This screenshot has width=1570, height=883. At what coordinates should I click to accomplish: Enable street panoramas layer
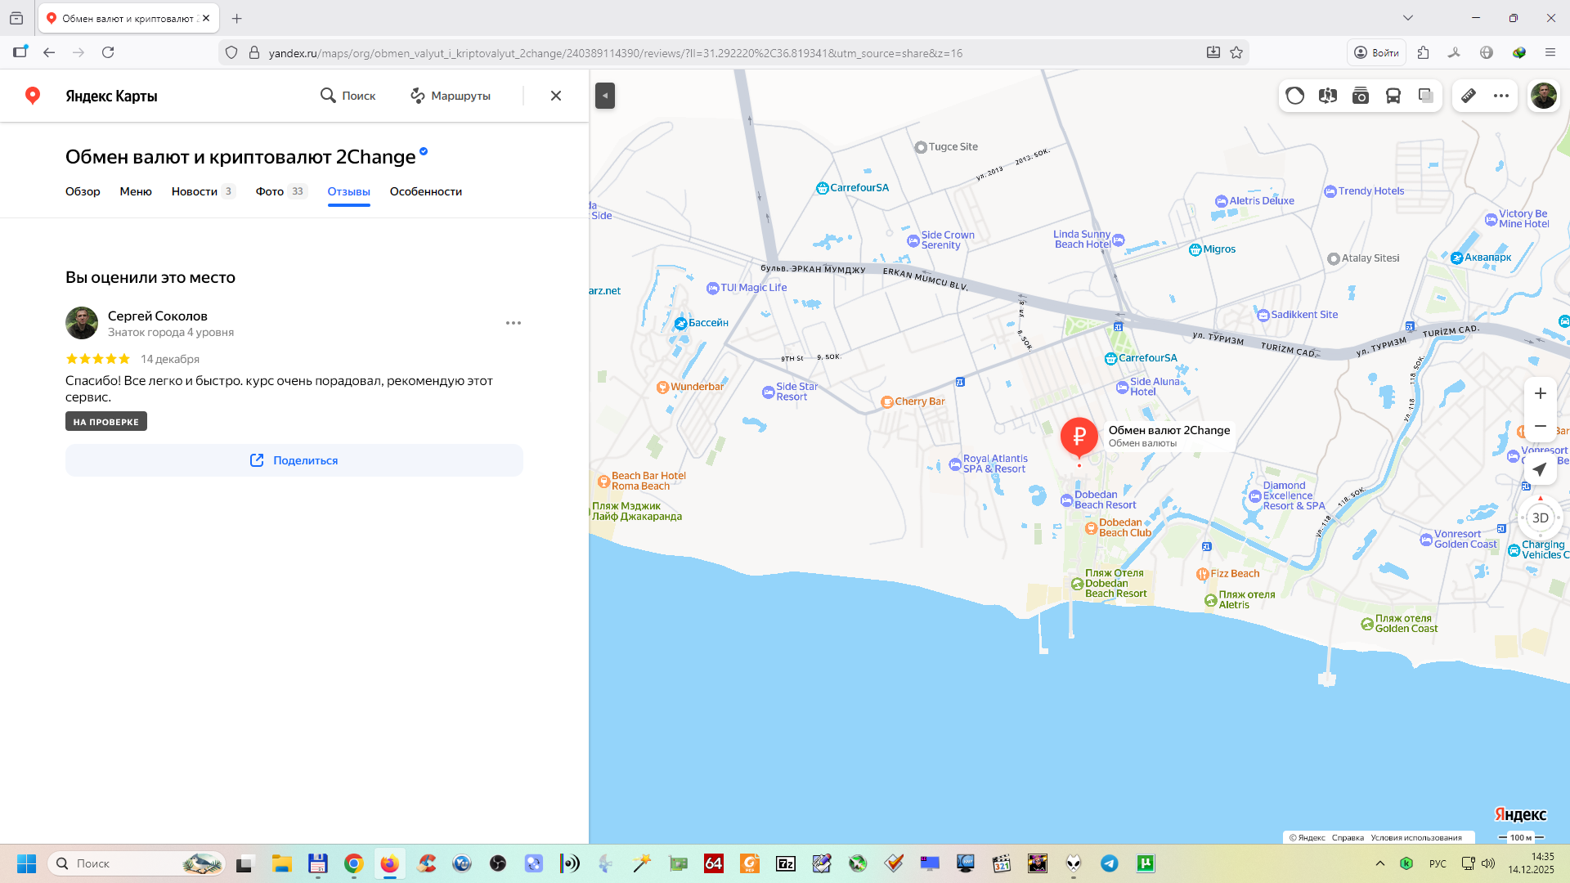tap(1327, 96)
